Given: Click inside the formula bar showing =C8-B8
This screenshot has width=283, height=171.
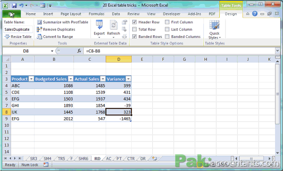Looking at the screenshot, I should point(179,51).
